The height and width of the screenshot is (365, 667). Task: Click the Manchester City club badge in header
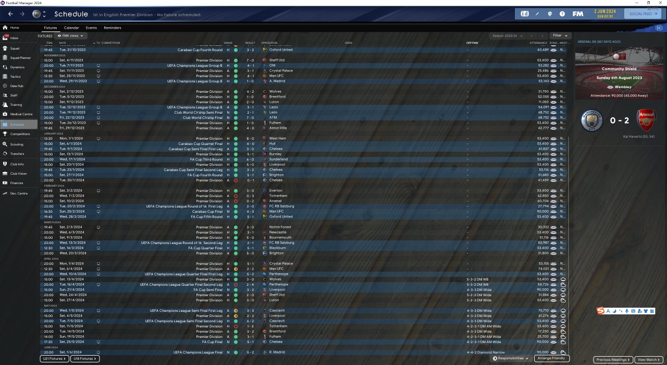[x=36, y=14]
